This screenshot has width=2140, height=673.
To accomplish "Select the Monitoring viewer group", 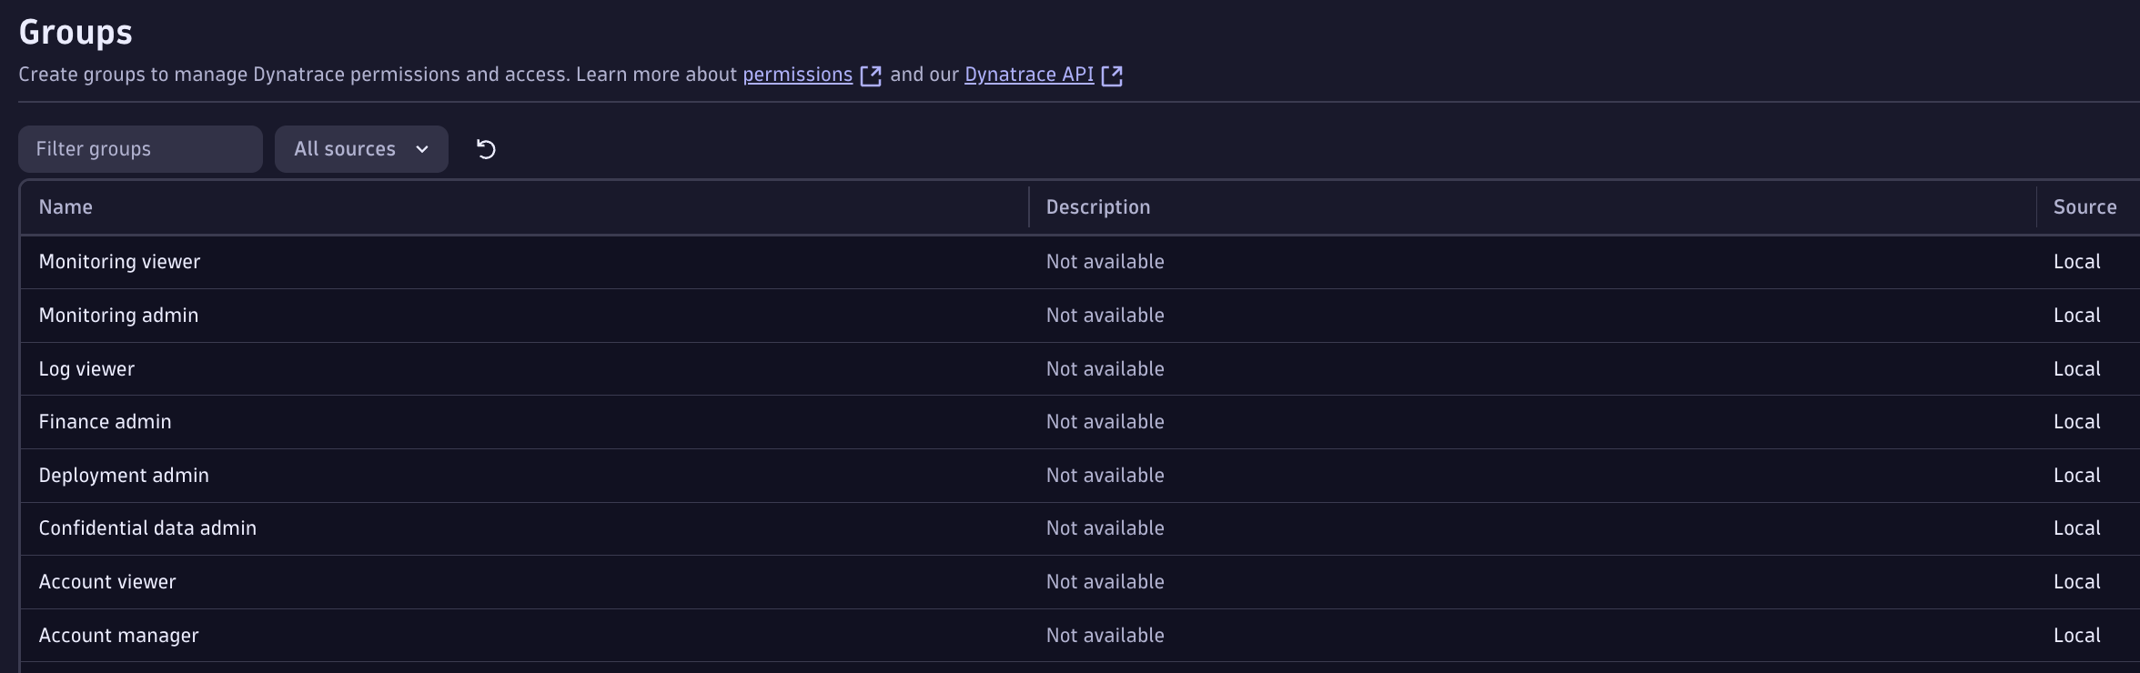I will click(x=119, y=262).
